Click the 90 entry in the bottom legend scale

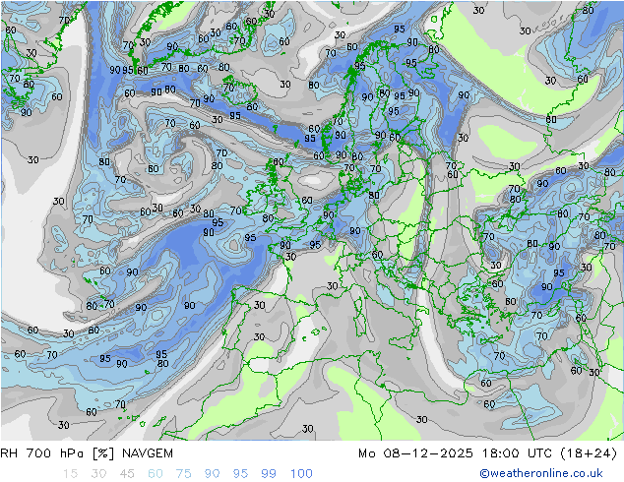212,474
